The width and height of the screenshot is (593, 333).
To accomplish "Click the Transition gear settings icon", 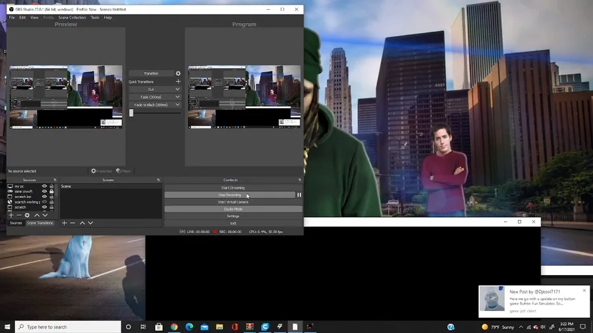I will point(178,73).
